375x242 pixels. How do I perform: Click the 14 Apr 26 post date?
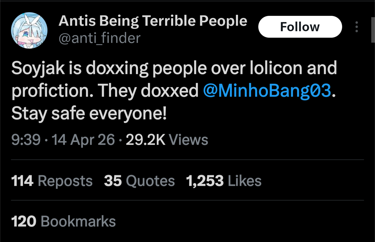[83, 140]
